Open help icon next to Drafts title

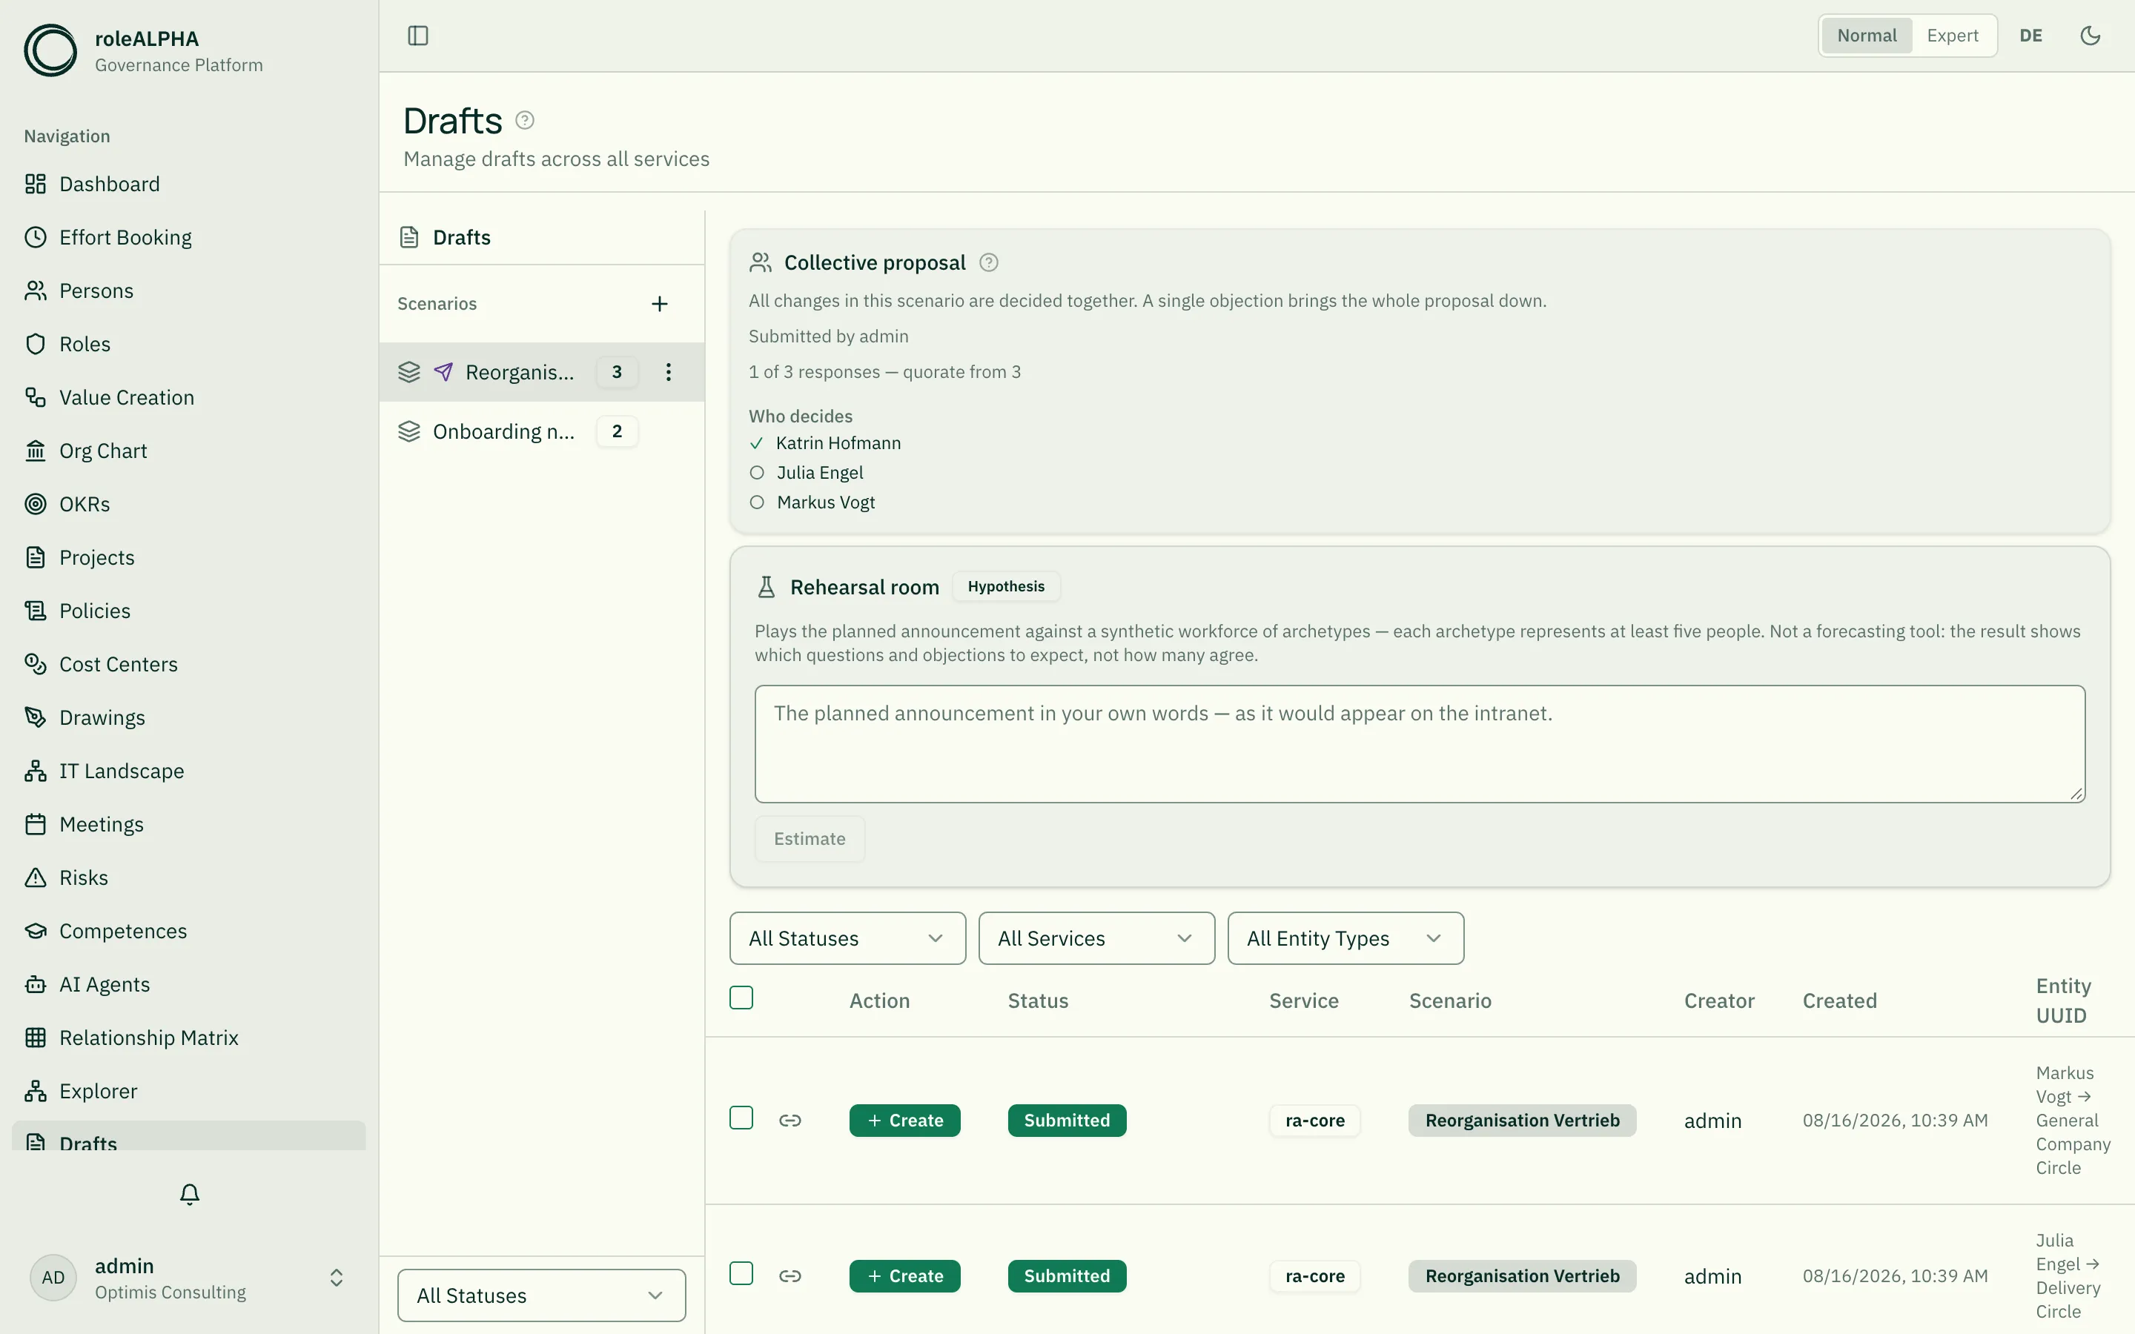[x=525, y=120]
